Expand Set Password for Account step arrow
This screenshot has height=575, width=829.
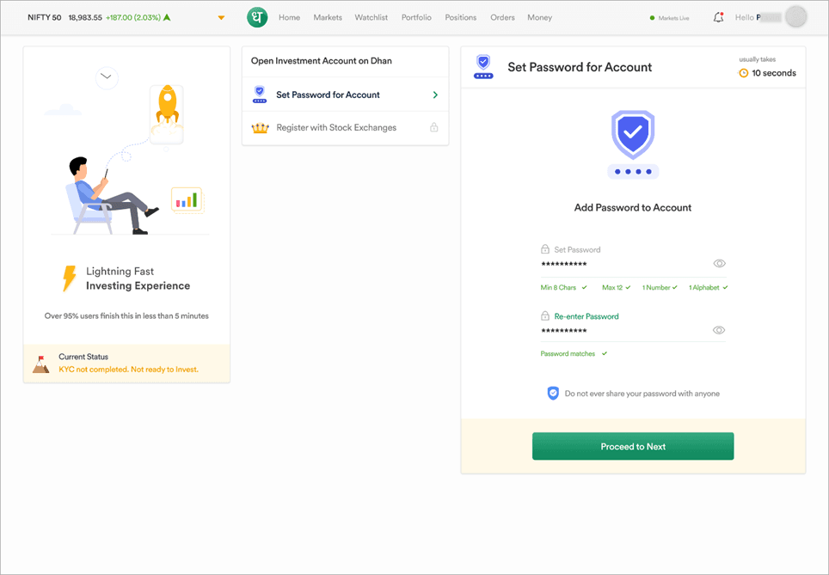[x=435, y=95]
